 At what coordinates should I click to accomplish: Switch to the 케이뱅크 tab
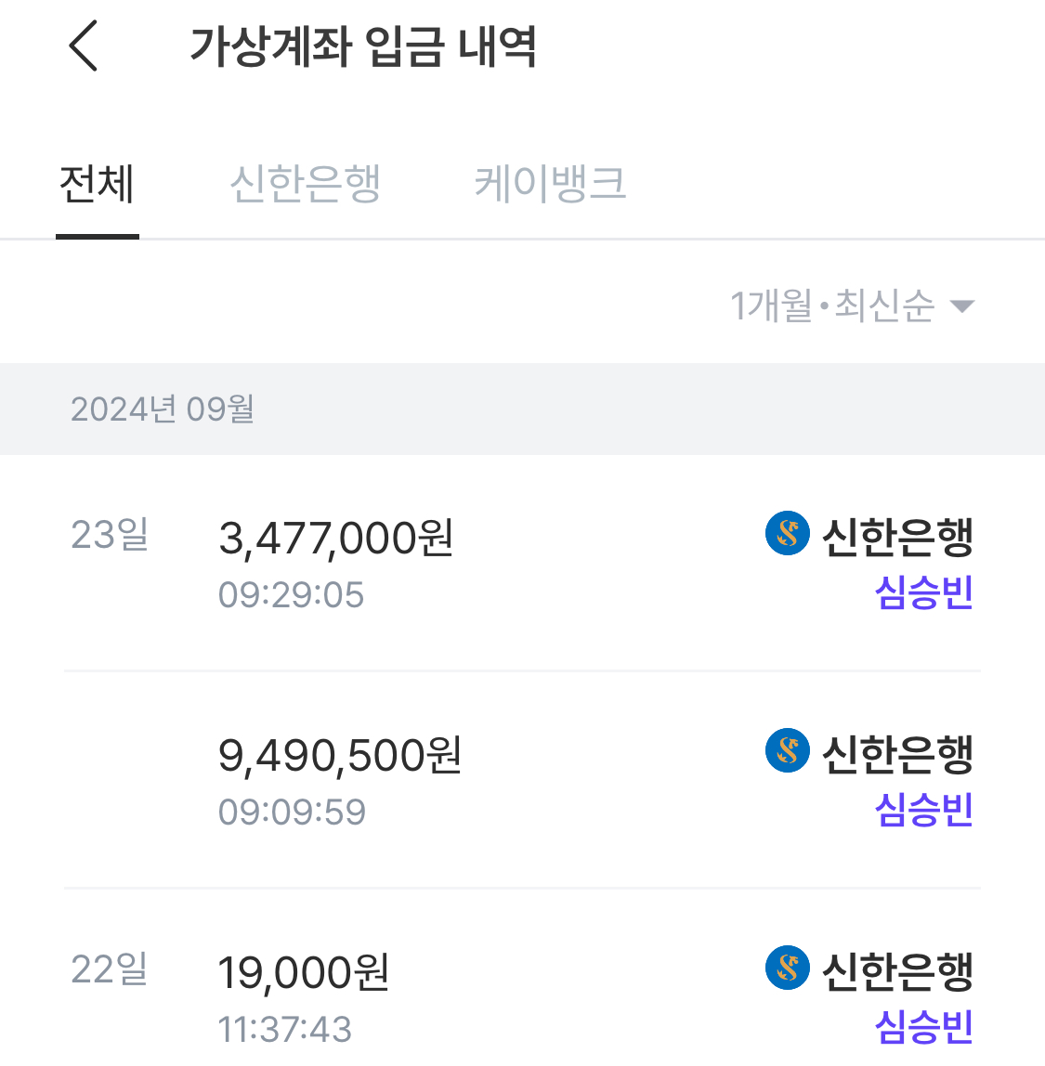(x=549, y=184)
